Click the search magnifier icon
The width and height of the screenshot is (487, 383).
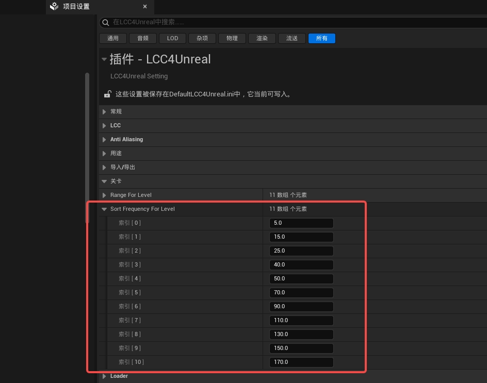(x=106, y=22)
